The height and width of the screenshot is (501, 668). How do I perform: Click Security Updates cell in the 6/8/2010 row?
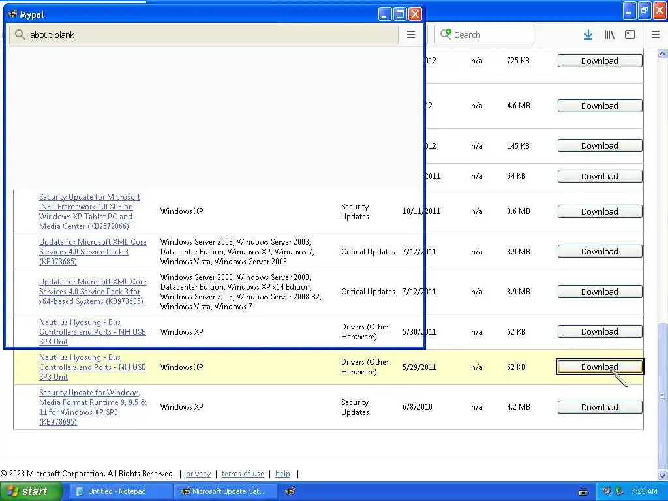click(355, 407)
